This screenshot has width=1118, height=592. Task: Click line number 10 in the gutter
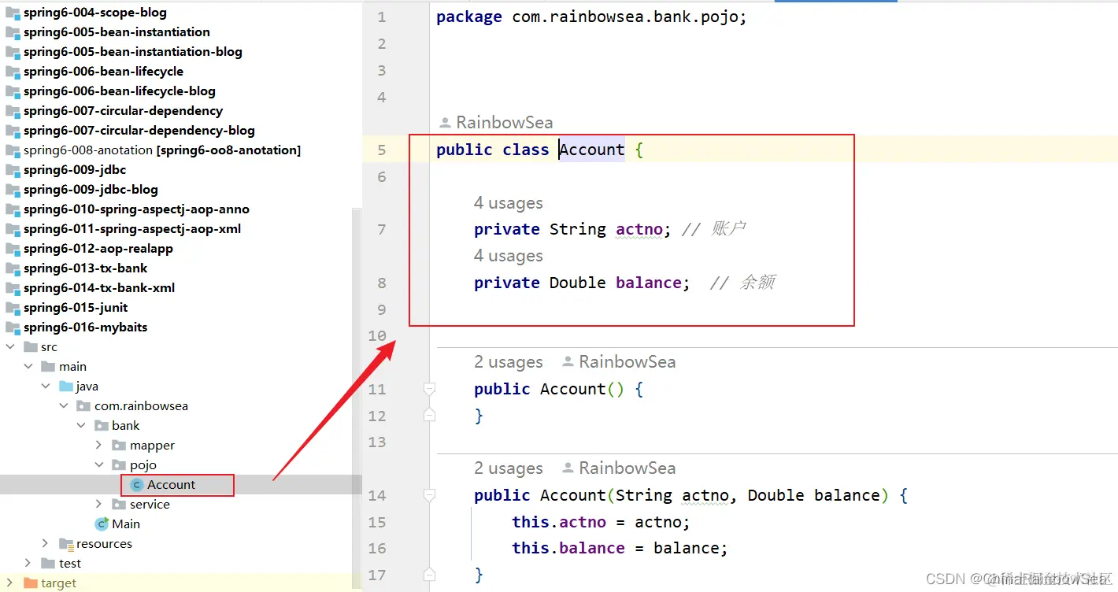(377, 336)
